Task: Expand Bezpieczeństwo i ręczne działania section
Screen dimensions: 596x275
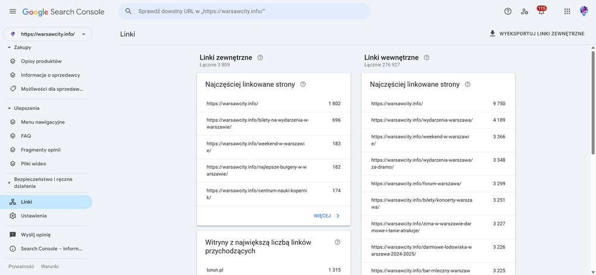Action: (10, 182)
